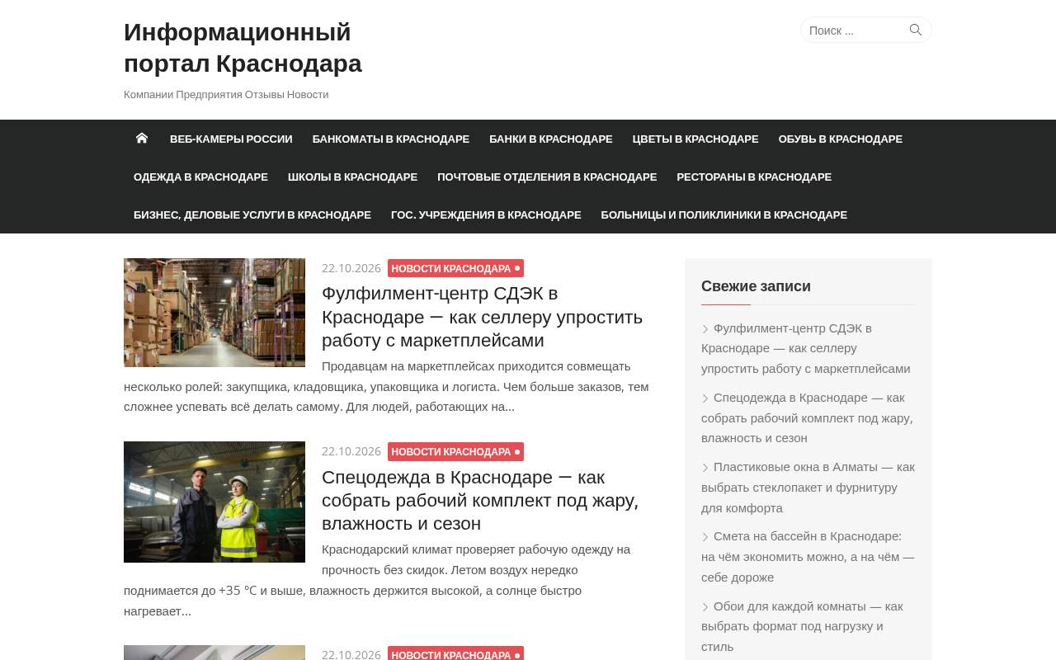Click sidebar link Спецодежда в Краснодаре
This screenshot has height=660, width=1056.
click(807, 417)
